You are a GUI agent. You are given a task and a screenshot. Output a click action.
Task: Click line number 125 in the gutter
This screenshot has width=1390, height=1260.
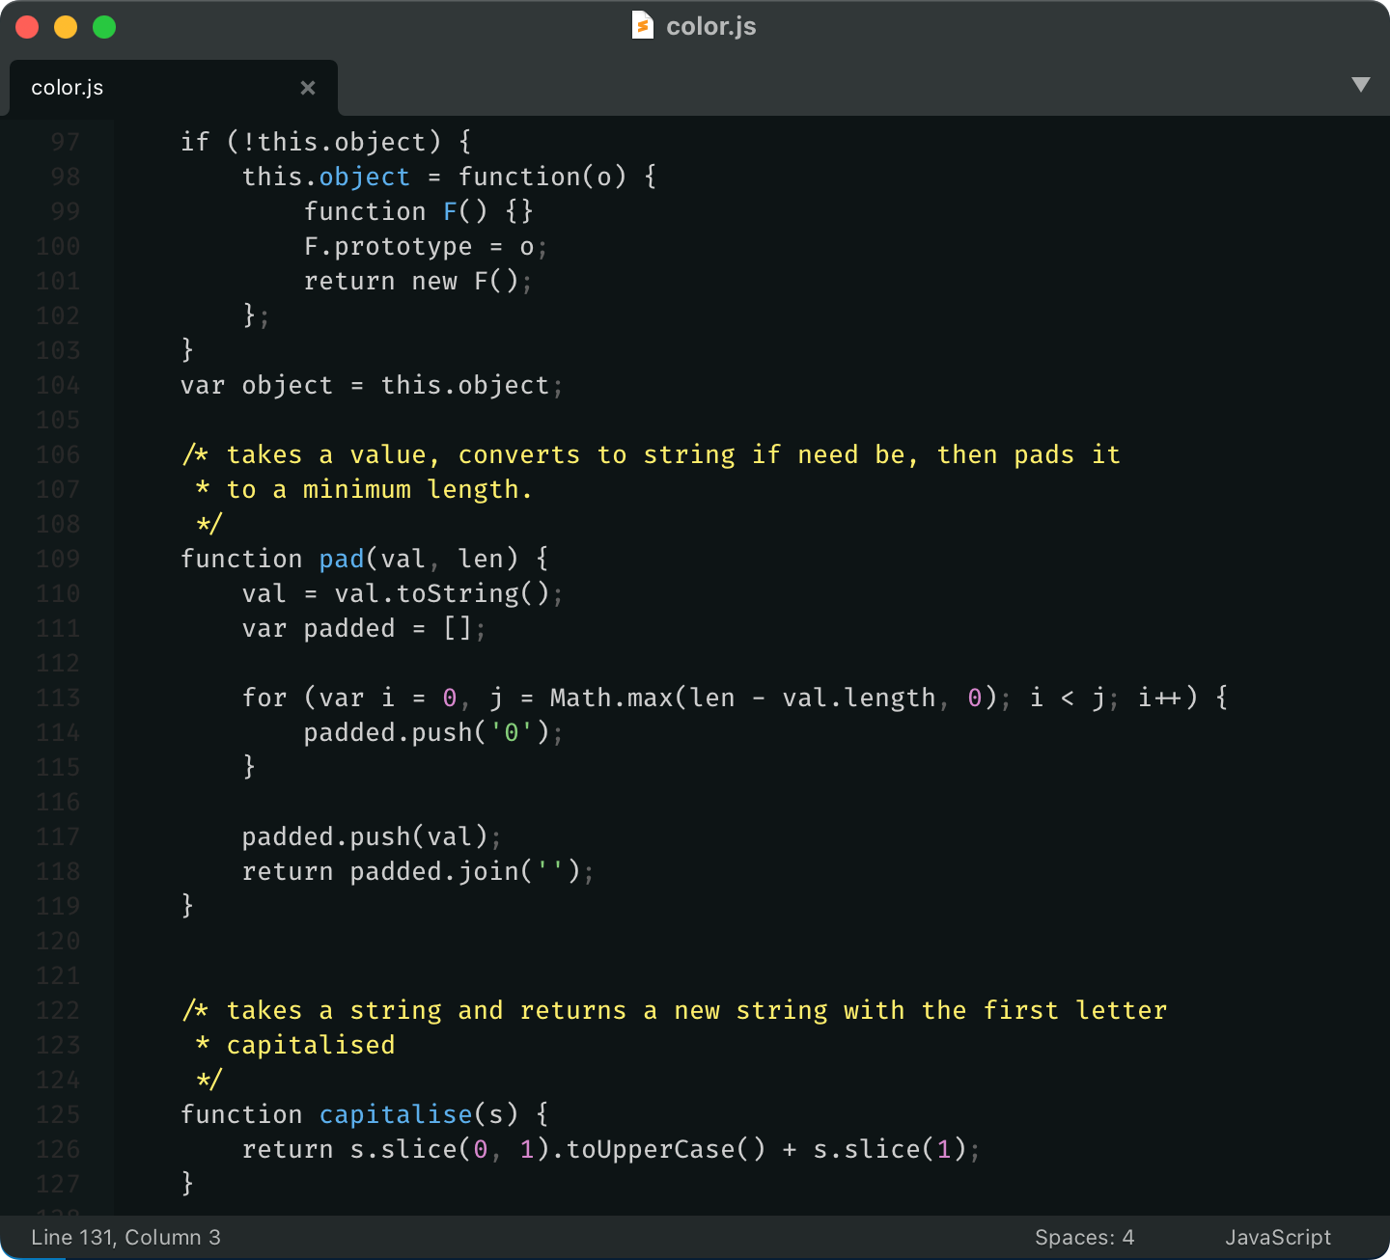pos(58,1114)
